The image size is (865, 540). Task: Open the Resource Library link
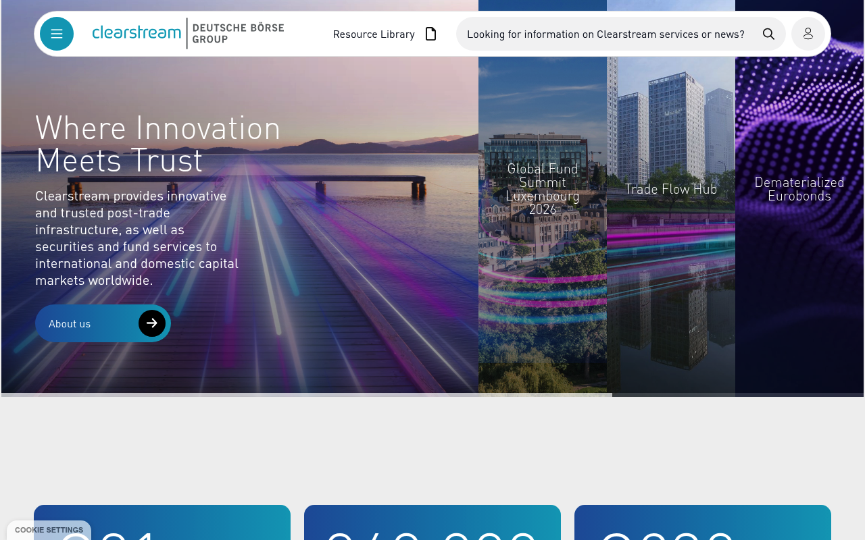pos(374,34)
